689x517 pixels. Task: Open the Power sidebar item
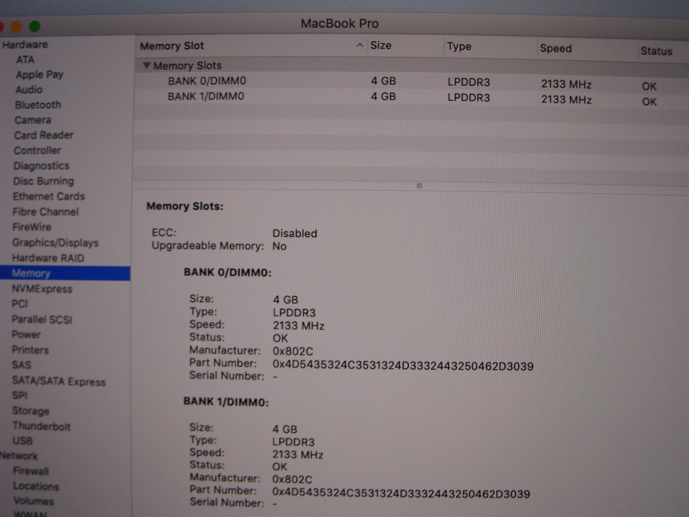26,334
